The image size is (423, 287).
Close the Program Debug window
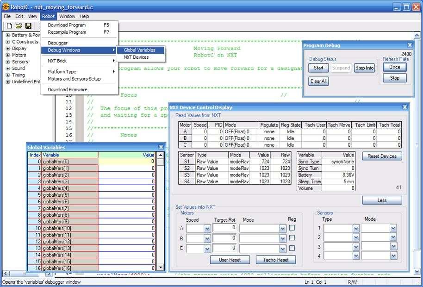pos(410,45)
